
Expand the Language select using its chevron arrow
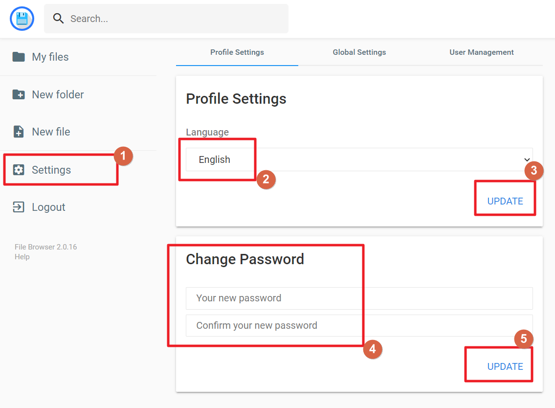527,160
